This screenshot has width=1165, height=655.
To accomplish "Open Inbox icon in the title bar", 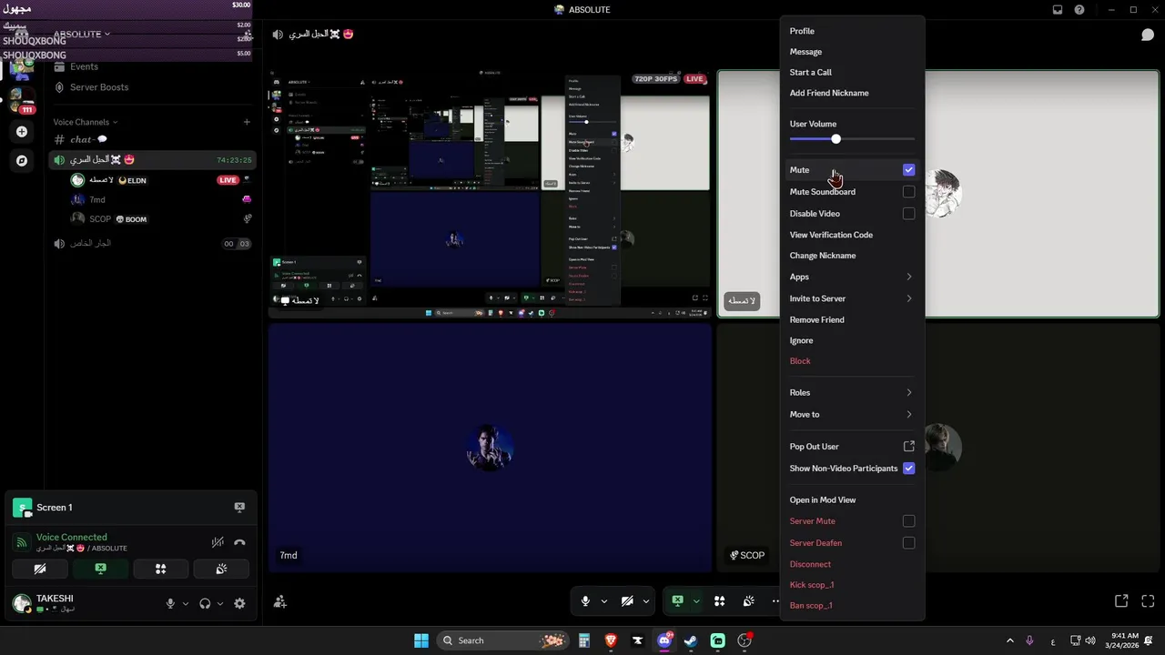I will [x=1058, y=10].
